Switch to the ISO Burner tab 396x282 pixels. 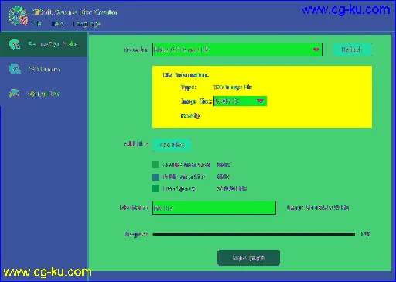pos(44,69)
